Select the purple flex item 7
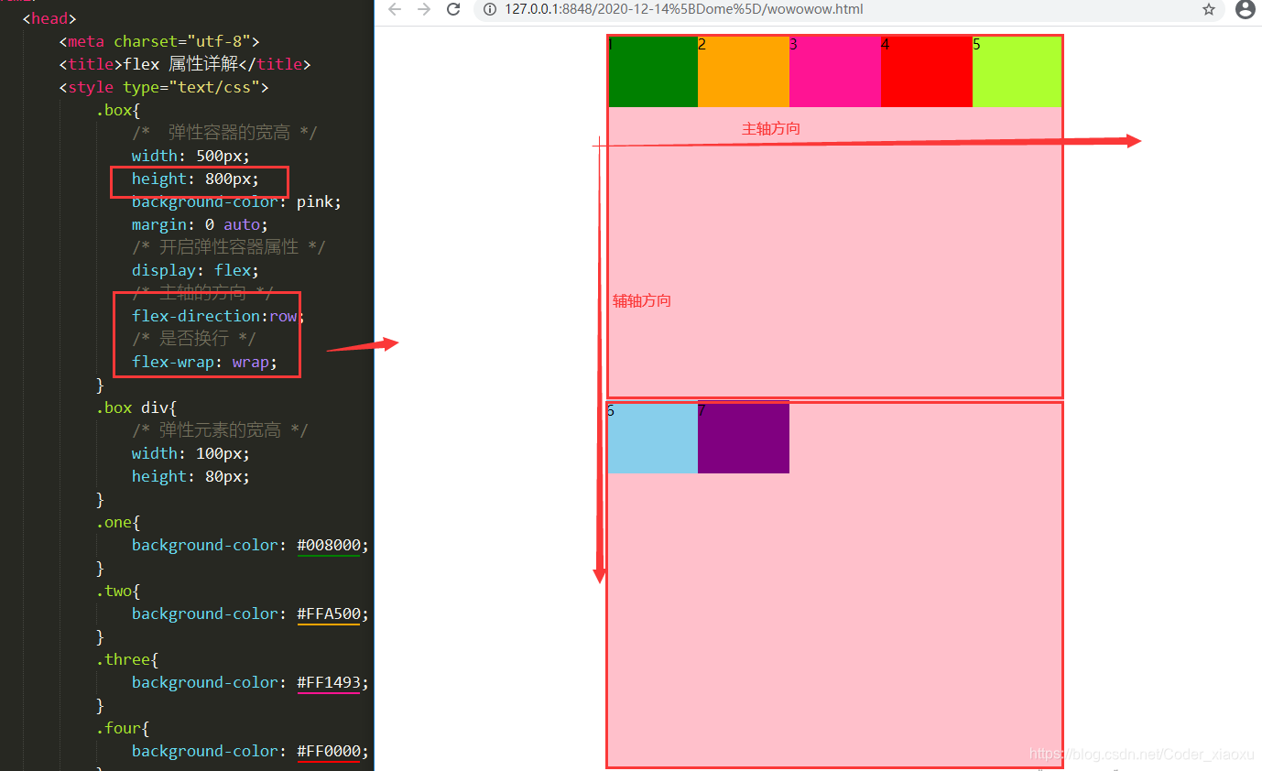The image size is (1262, 771). tap(744, 439)
